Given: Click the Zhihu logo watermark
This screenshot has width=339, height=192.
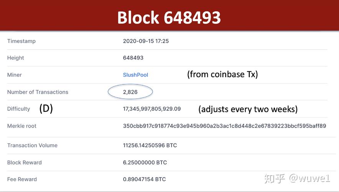Looking at the screenshot, I should [275, 179].
